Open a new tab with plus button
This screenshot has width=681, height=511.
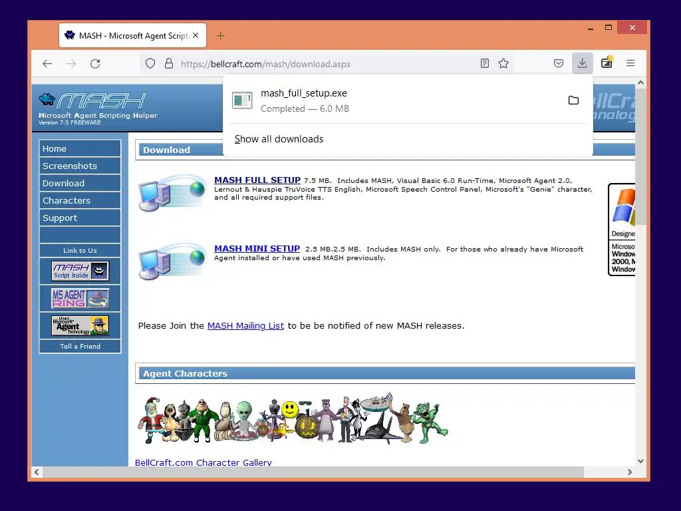coord(221,36)
